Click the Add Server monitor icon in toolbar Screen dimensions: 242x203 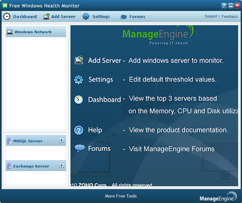tap(46, 16)
